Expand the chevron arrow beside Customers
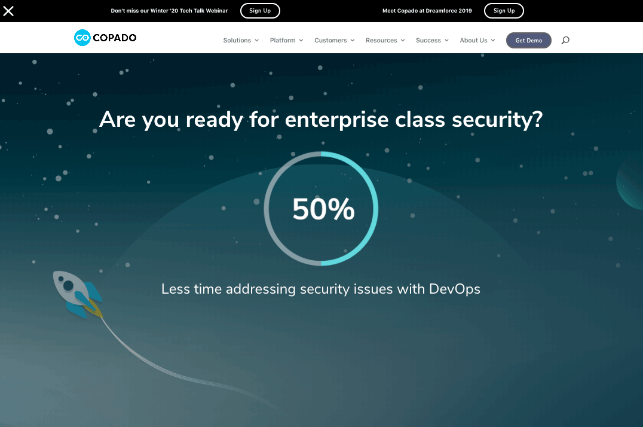Screen dimensions: 643x427 tap(353, 41)
